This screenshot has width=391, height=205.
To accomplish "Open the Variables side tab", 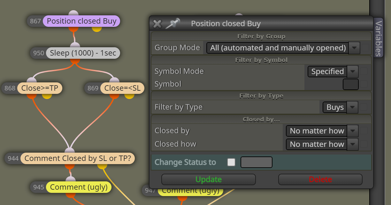I will [378, 38].
